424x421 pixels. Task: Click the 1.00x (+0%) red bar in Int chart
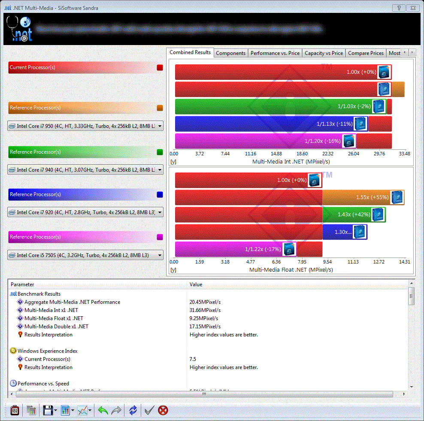[x=283, y=72]
